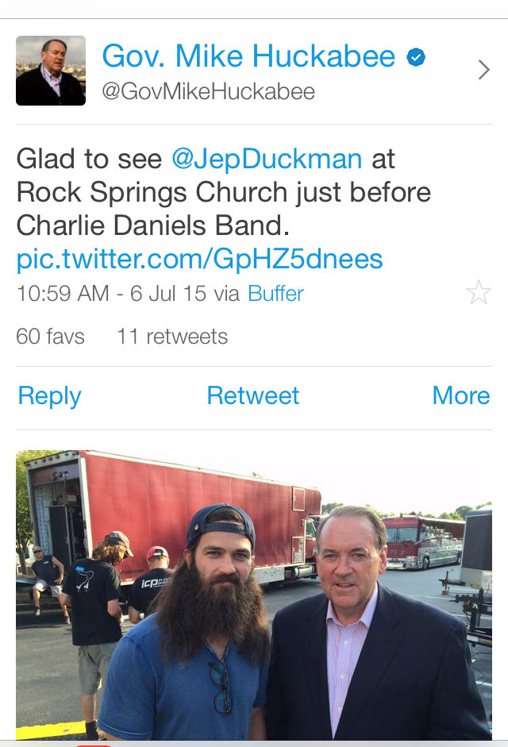Screen dimensions: 508x747
Task: Show the 11 retweets list
Action: point(172,337)
